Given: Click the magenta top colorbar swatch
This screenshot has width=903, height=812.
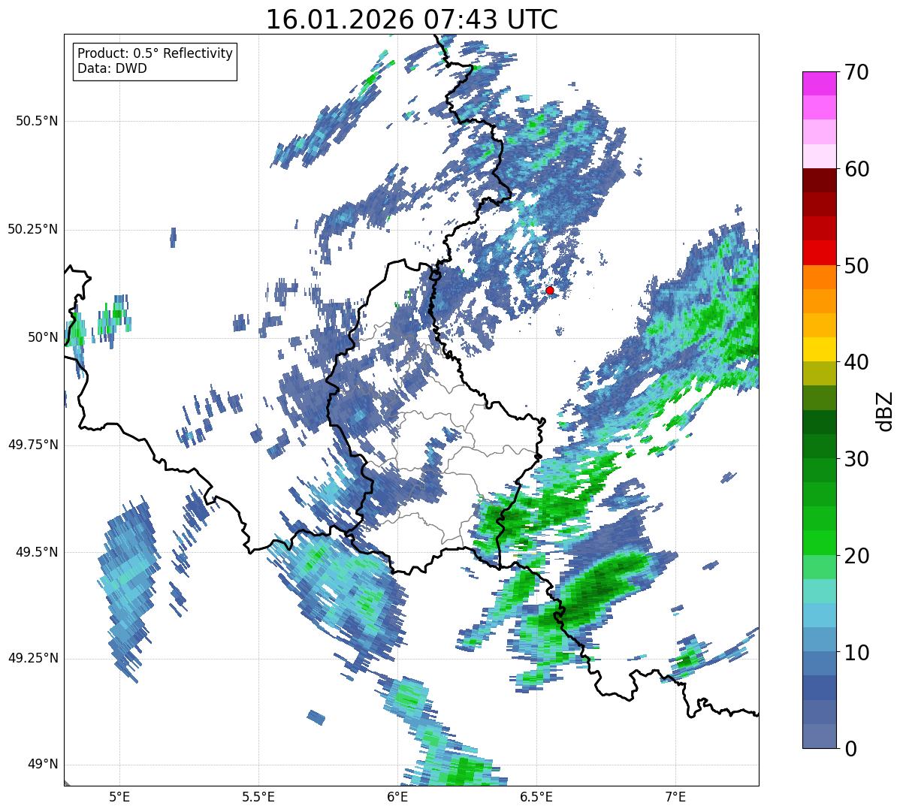Looking at the screenshot, I should click(x=818, y=83).
